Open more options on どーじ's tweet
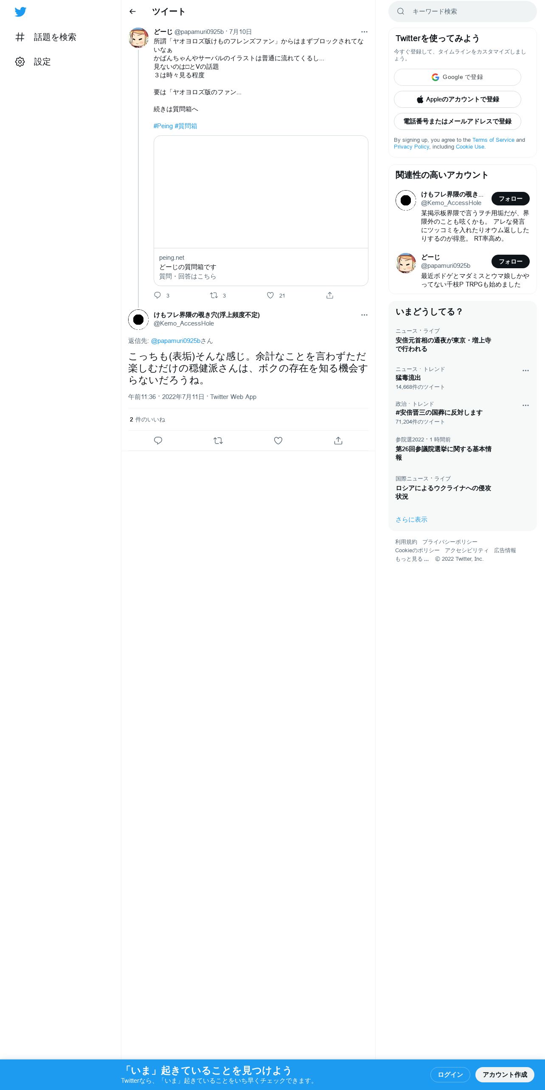545x1090 pixels. click(x=364, y=32)
